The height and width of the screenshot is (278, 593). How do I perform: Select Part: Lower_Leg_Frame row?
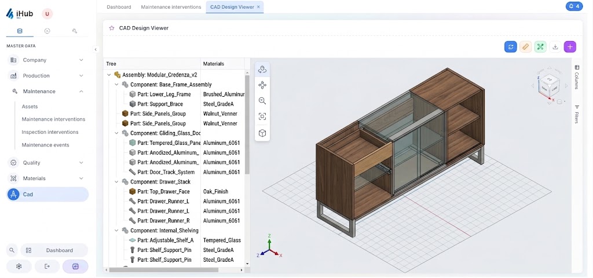[x=174, y=94]
